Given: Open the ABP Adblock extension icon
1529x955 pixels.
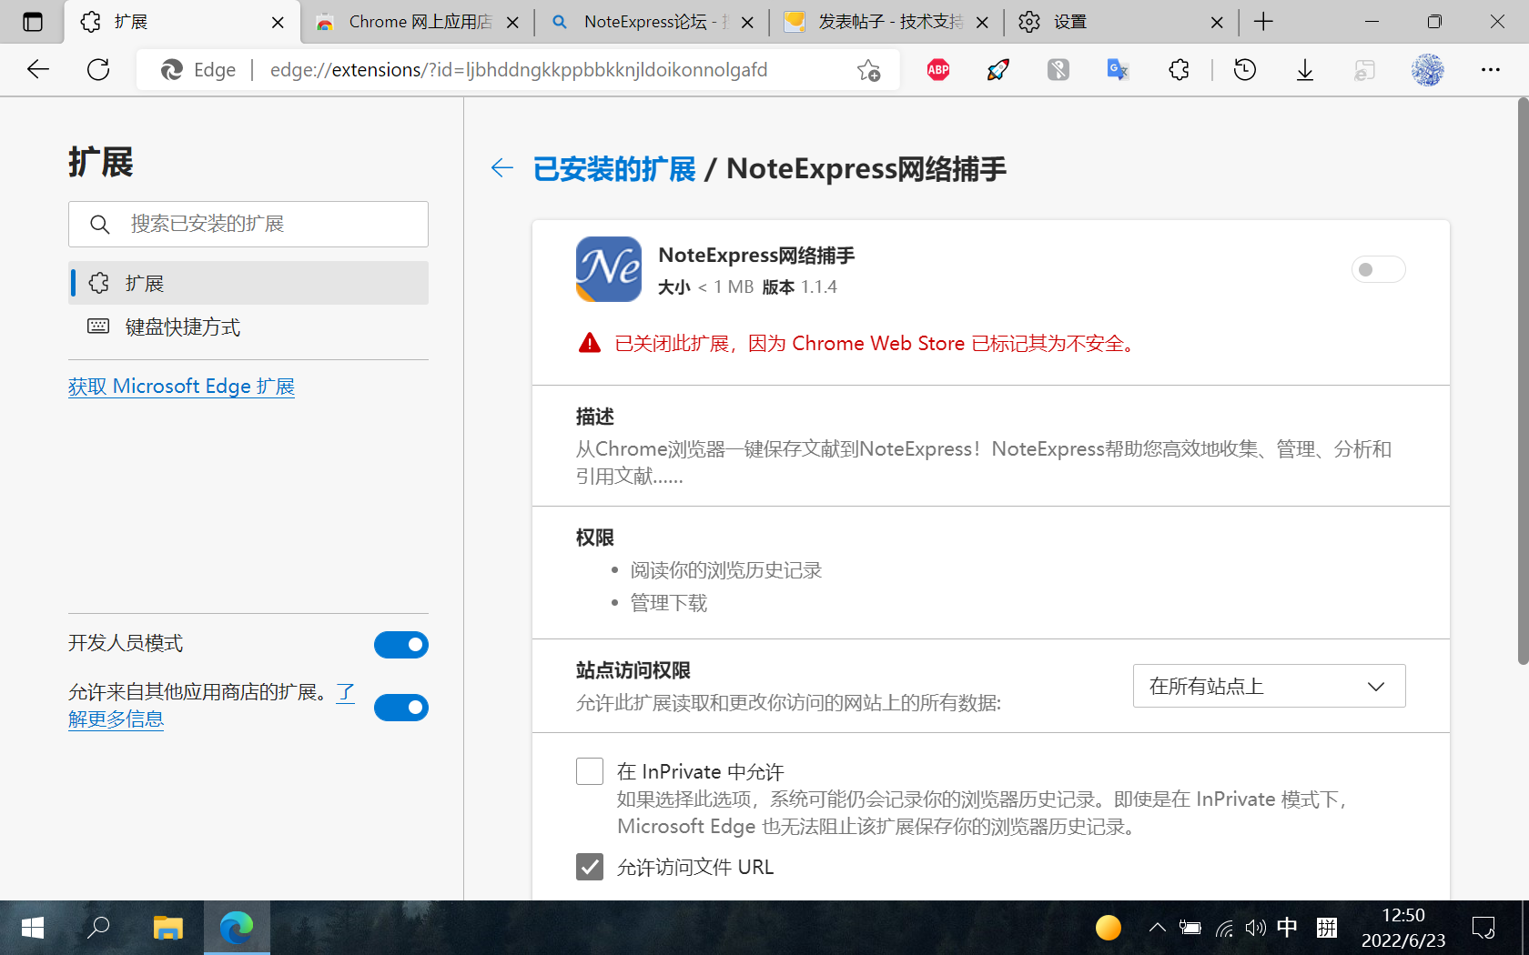Looking at the screenshot, I should click(938, 70).
